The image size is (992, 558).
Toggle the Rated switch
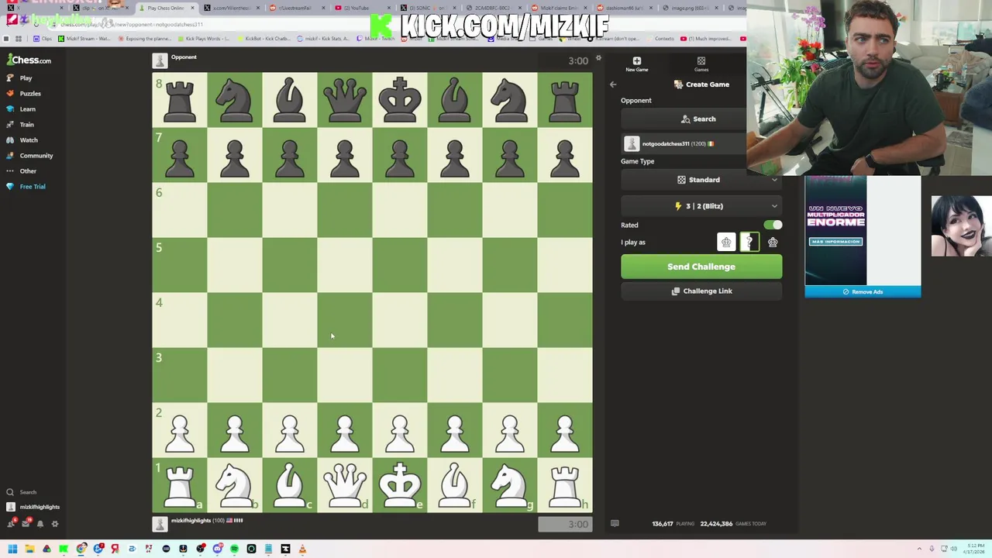[773, 225]
